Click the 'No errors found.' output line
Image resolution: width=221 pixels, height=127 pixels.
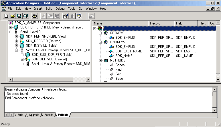point(108,94)
